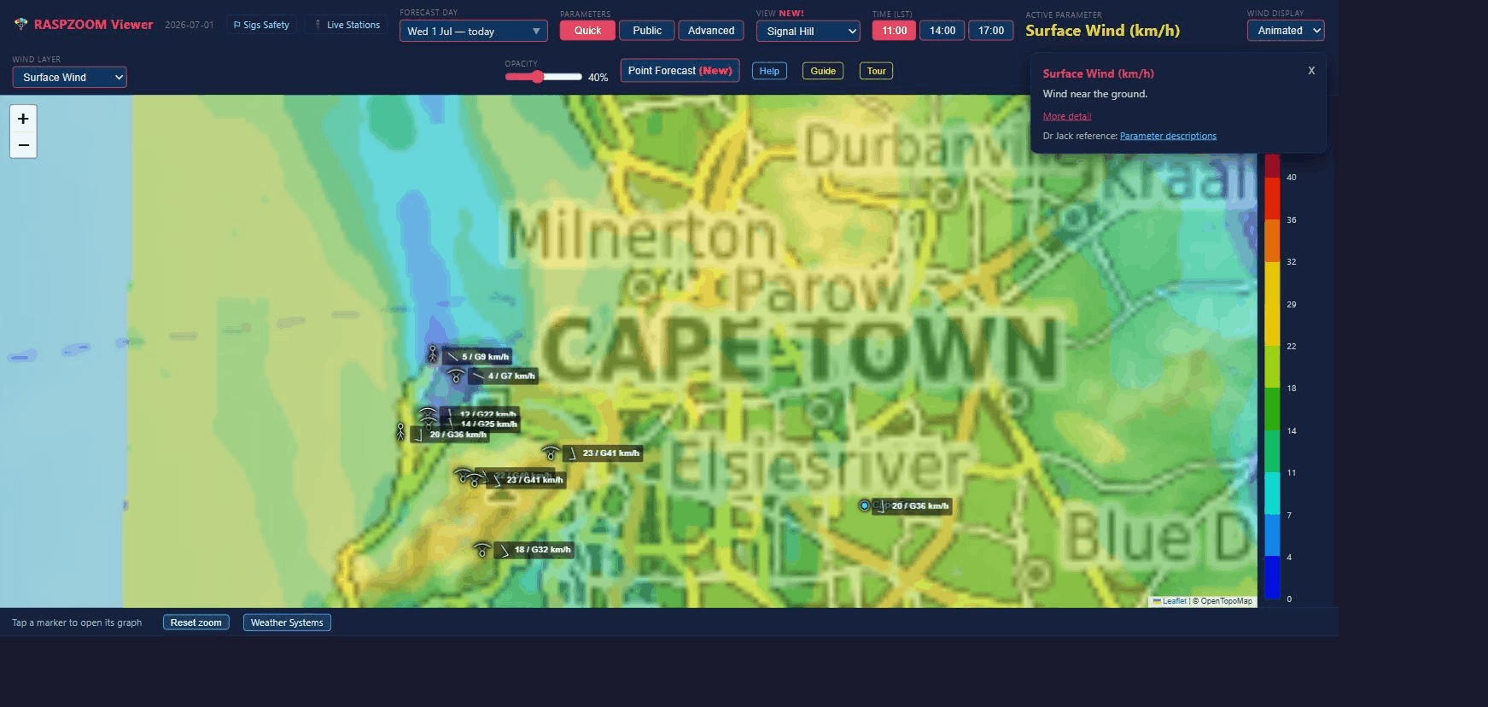Click the 5 / G9 km/h wind label
Viewport: 1488px width, 707px height.
click(479, 357)
